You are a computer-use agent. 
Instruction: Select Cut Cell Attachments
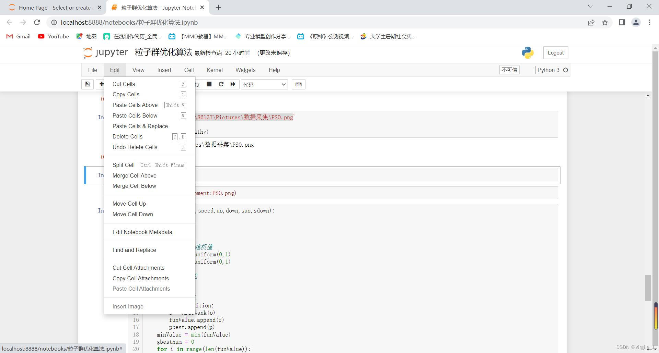pyautogui.click(x=150, y=268)
